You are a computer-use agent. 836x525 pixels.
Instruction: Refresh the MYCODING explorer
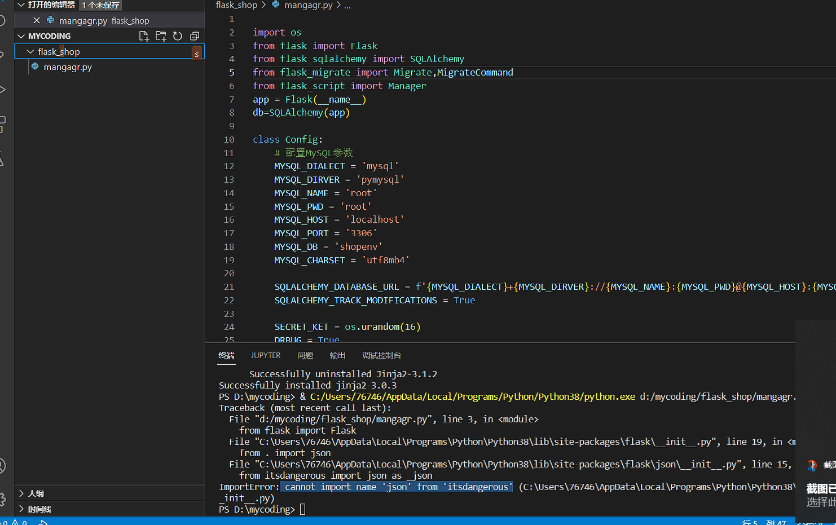[x=178, y=36]
